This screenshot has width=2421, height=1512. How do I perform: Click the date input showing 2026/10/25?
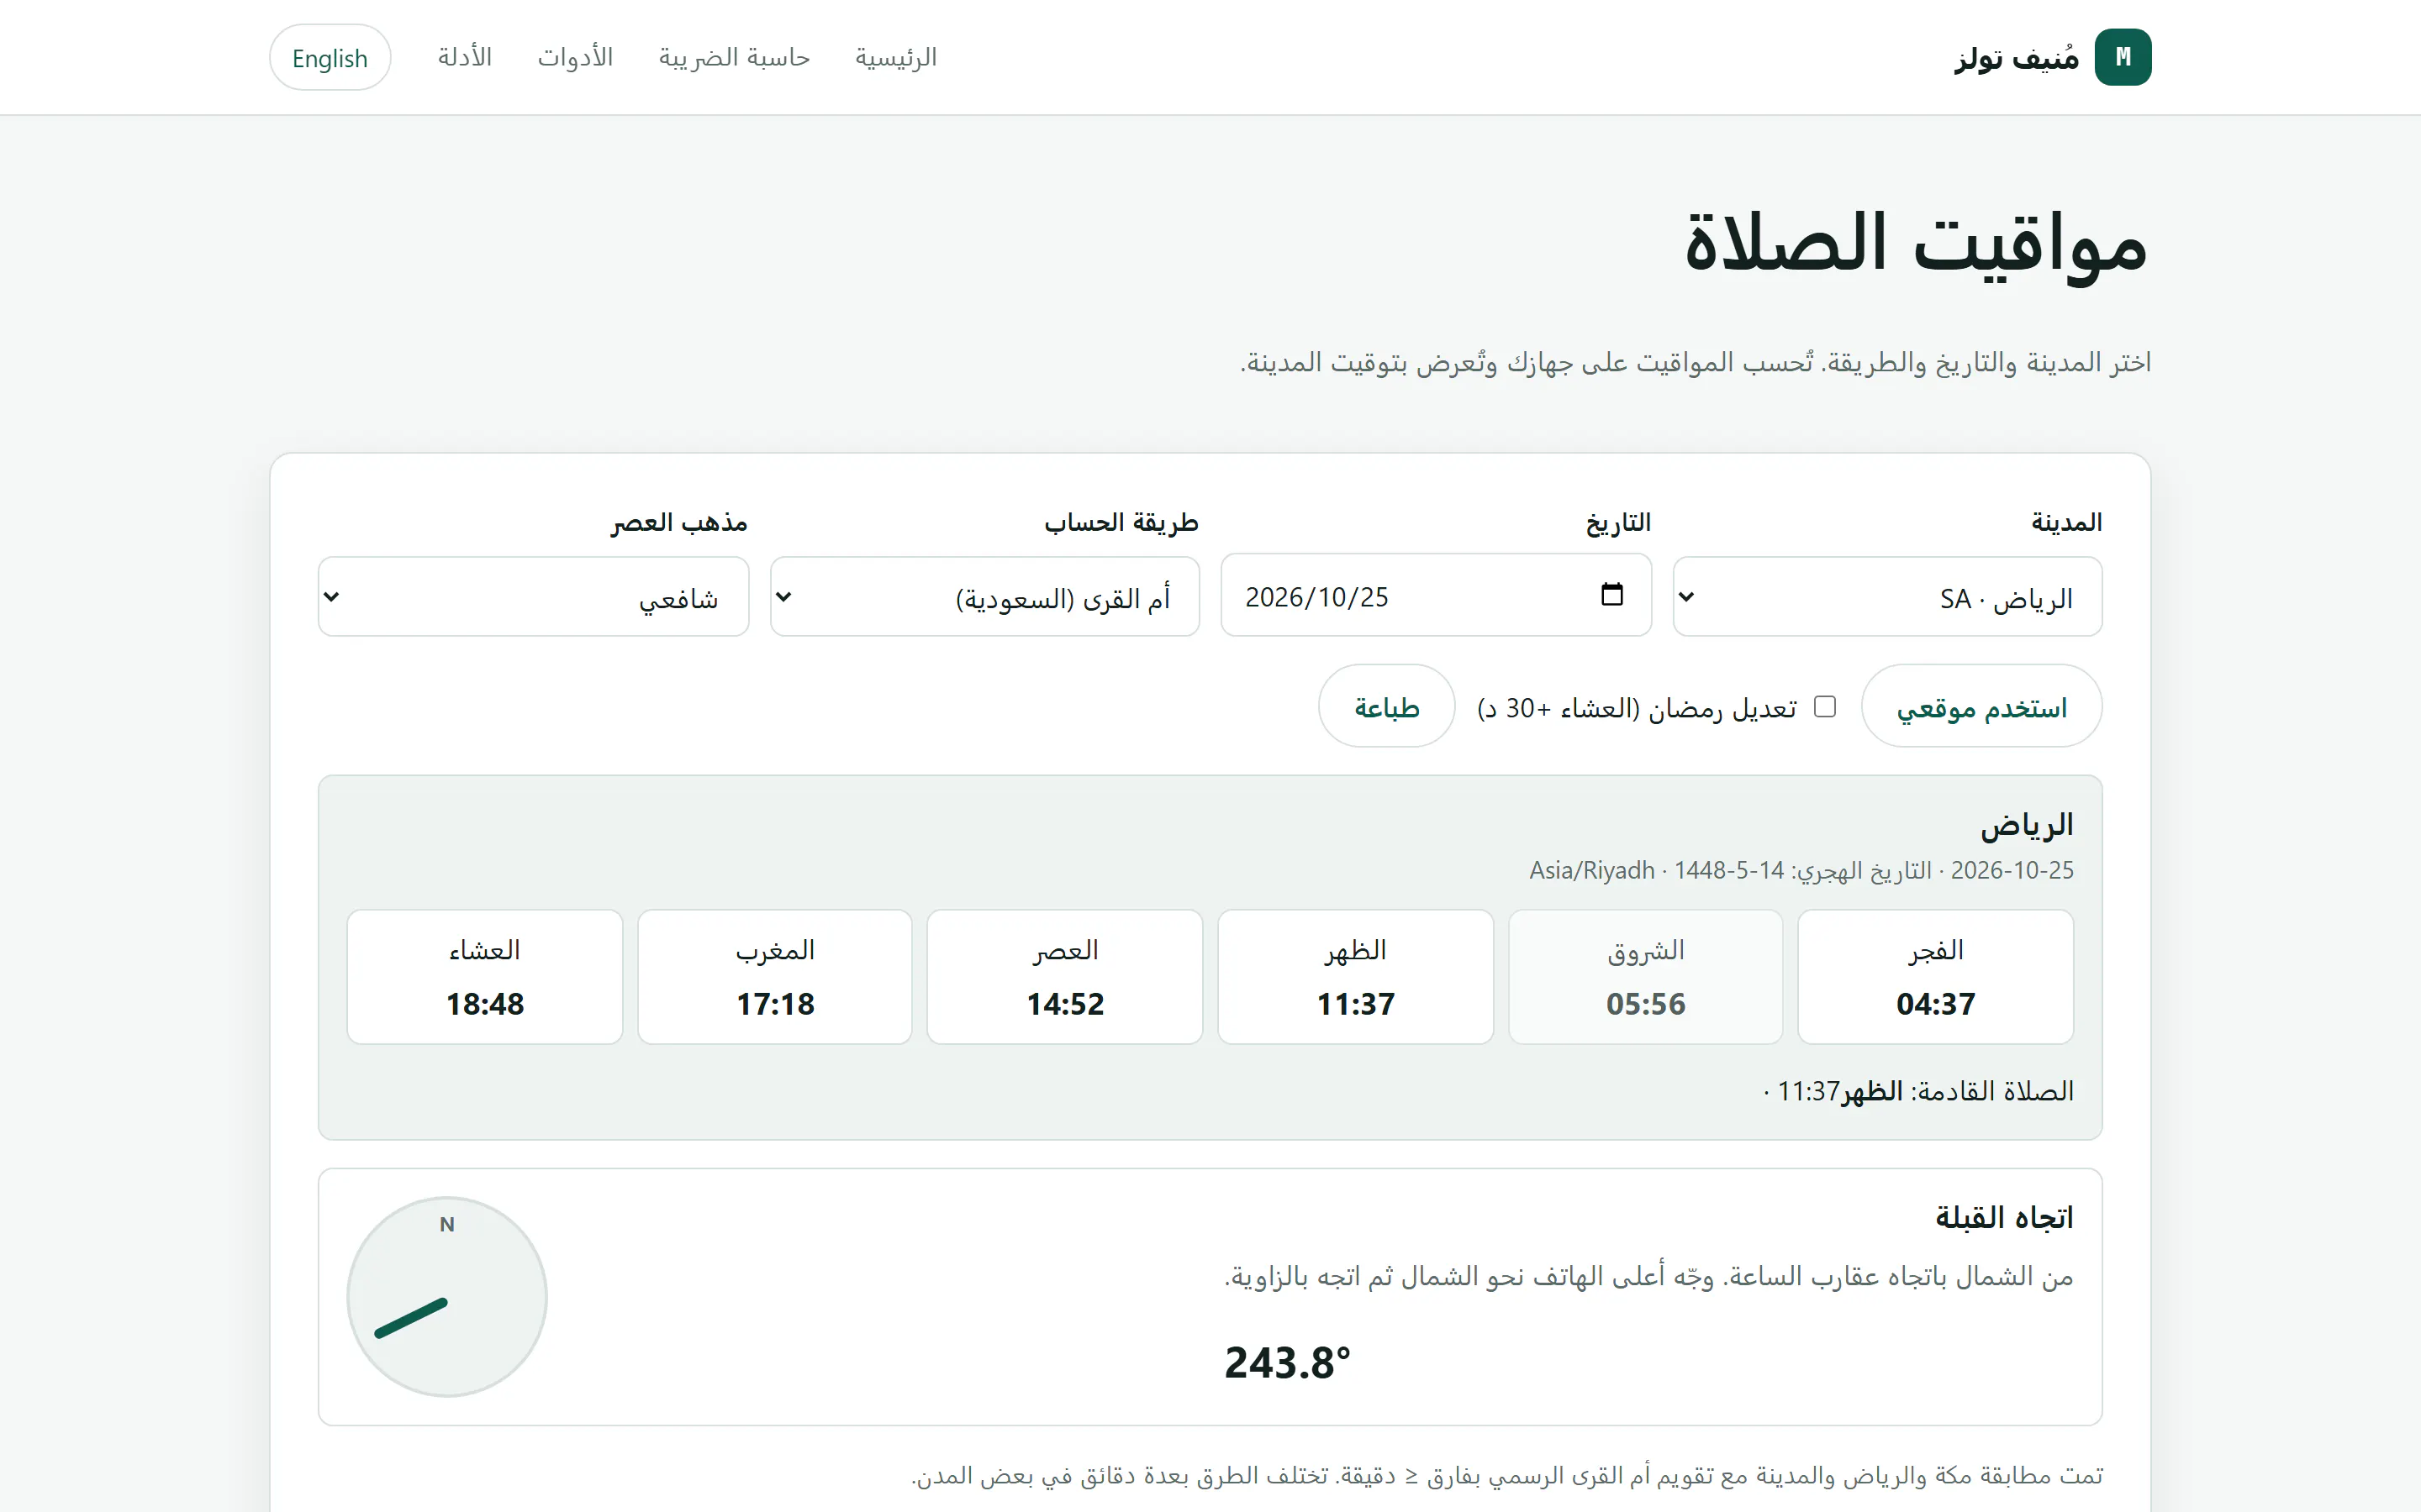[1436, 596]
